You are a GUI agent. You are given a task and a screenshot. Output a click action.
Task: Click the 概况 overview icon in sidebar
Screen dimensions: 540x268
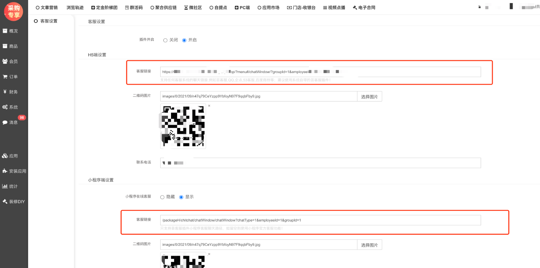point(5,31)
